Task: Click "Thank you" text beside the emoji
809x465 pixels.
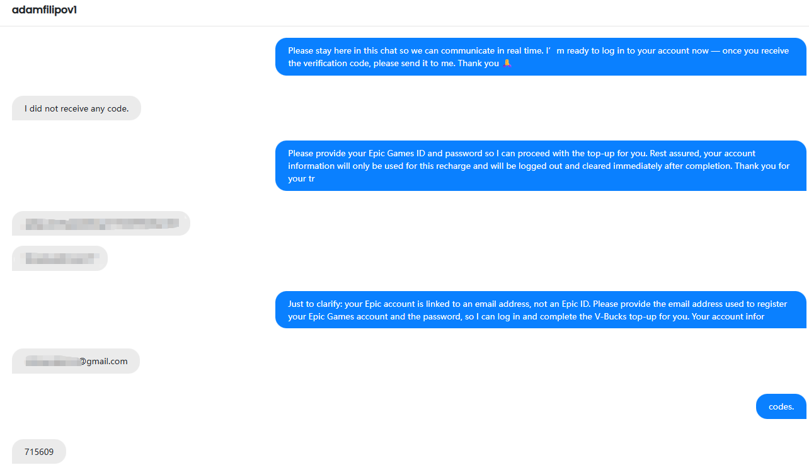Action: point(478,64)
